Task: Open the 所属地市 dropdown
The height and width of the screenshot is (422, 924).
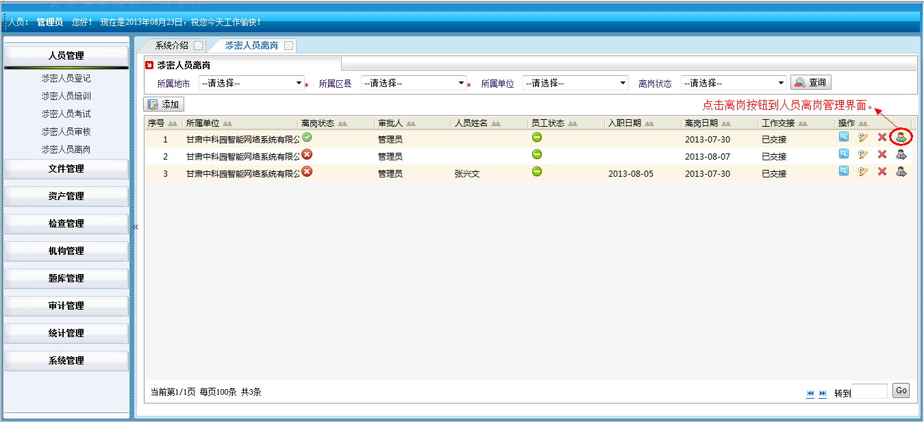Action: pyautogui.click(x=251, y=83)
